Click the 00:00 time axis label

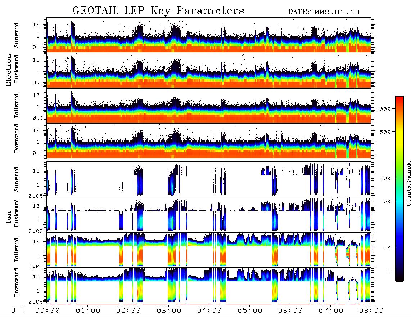pyautogui.click(x=48, y=311)
